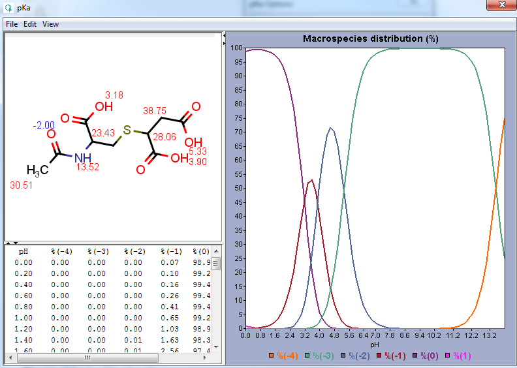Select pH cell 0.80 in table
Viewport: 517px width, 368px height.
(x=23, y=307)
